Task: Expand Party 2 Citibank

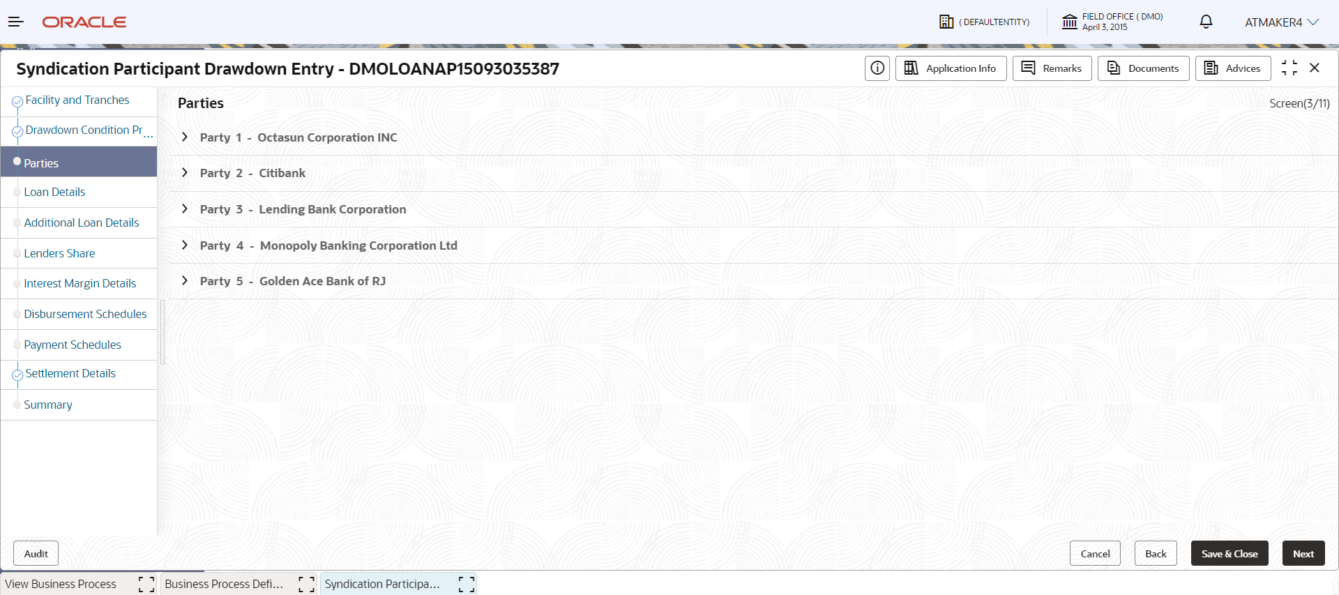Action: [x=185, y=172]
